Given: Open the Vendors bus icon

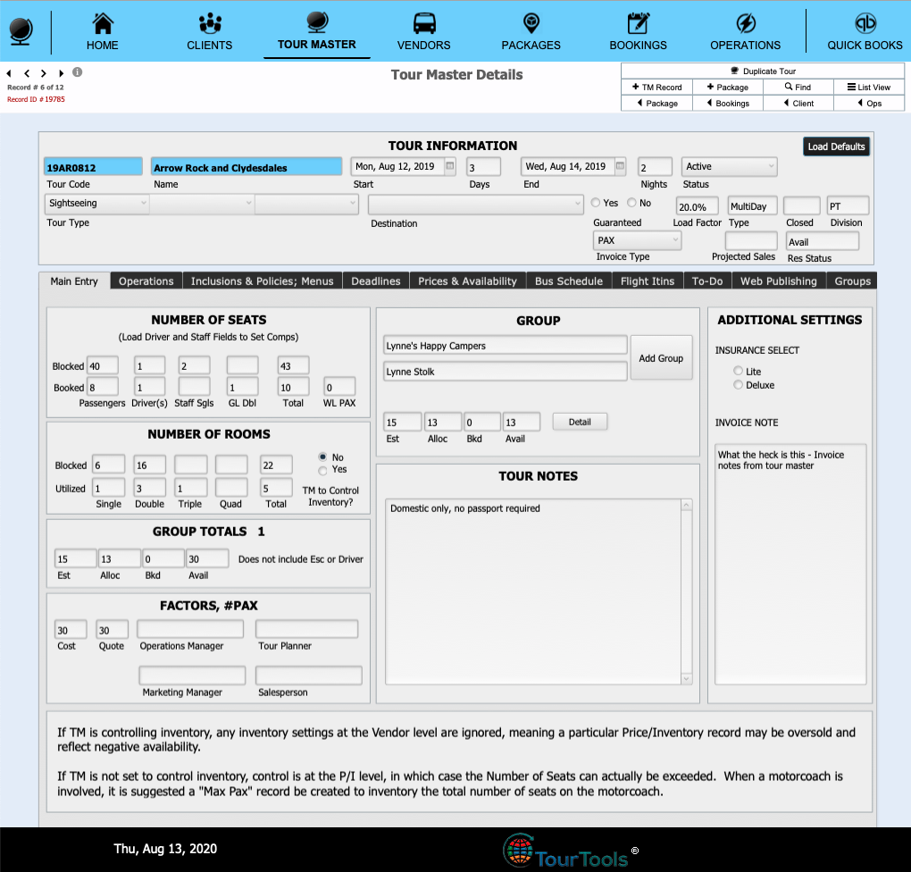Looking at the screenshot, I should 424,23.
